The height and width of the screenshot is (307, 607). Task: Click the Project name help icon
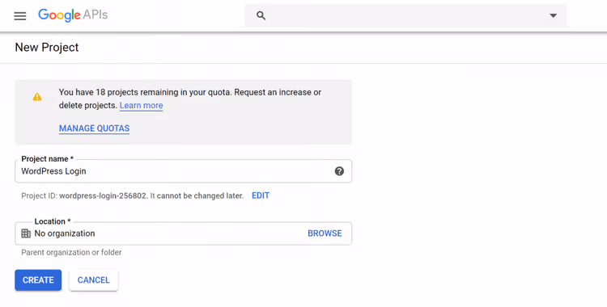(339, 171)
